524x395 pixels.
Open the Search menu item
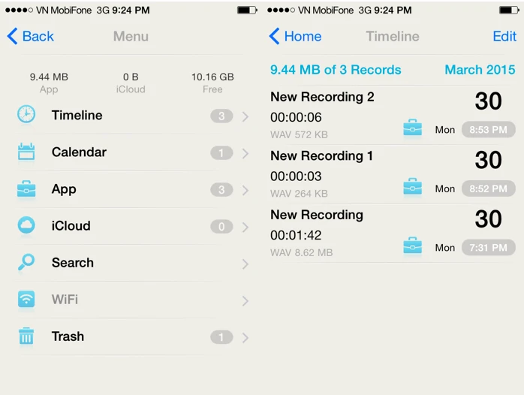point(73,263)
